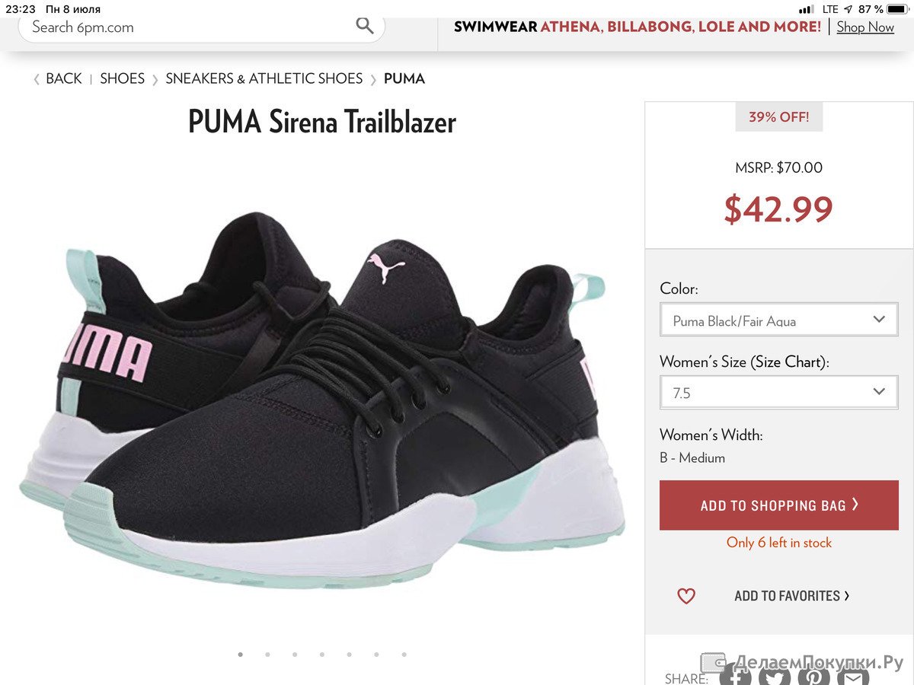Open the PUMA breadcrumb item
The width and height of the screenshot is (914, 685).
pyautogui.click(x=404, y=78)
